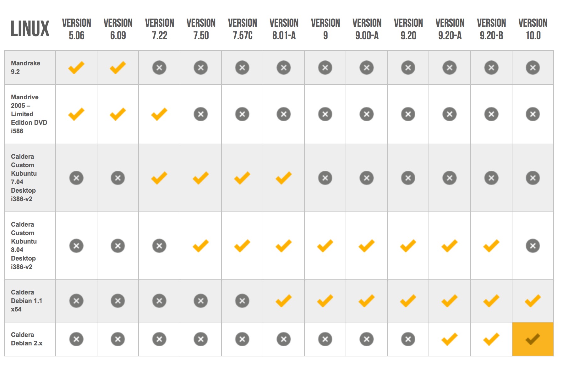The width and height of the screenshot is (563, 374).
Task: Click the checkmark for Kubuntu 7.04 Version 8.01-A
Action: click(284, 178)
